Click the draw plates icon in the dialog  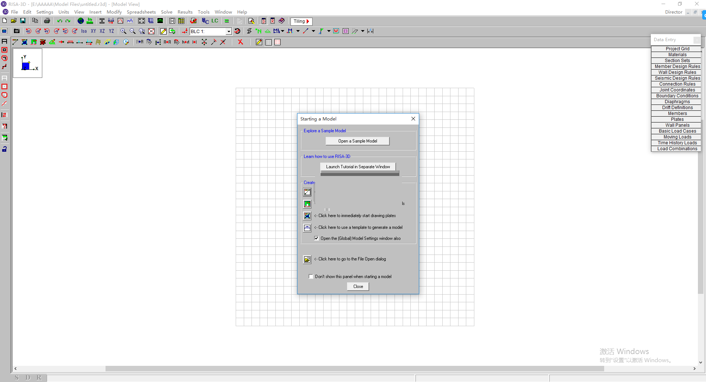[x=307, y=216]
